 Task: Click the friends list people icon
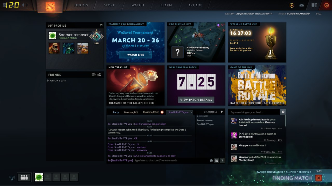point(94,75)
